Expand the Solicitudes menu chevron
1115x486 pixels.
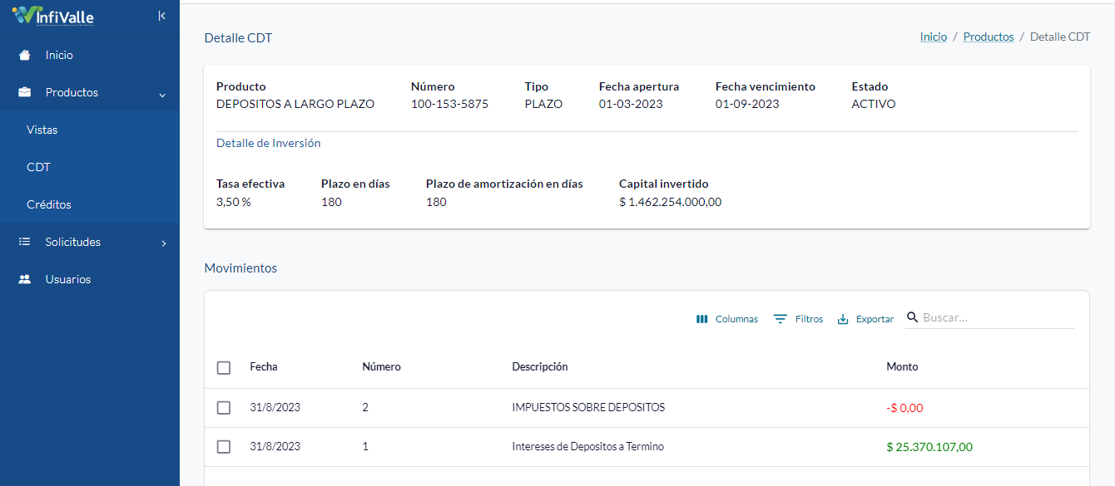[164, 243]
